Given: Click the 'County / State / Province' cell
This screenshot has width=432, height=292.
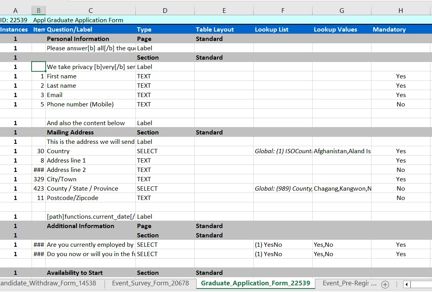Looking at the screenshot, I should (91, 189).
